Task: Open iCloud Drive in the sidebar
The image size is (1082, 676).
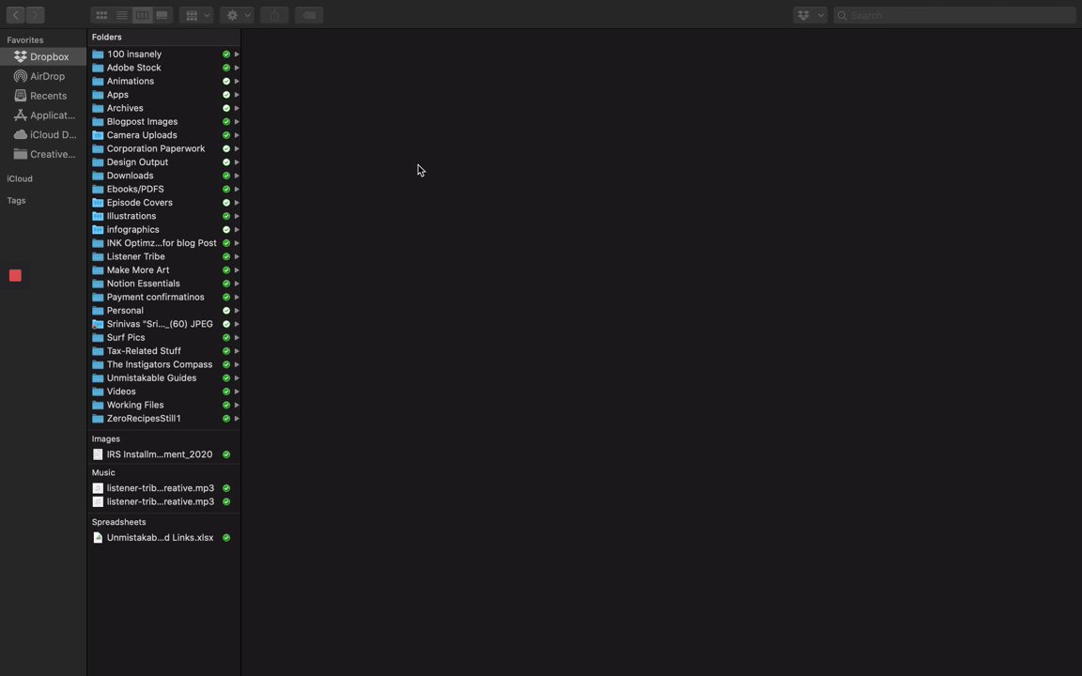Action: pyautogui.click(x=43, y=134)
